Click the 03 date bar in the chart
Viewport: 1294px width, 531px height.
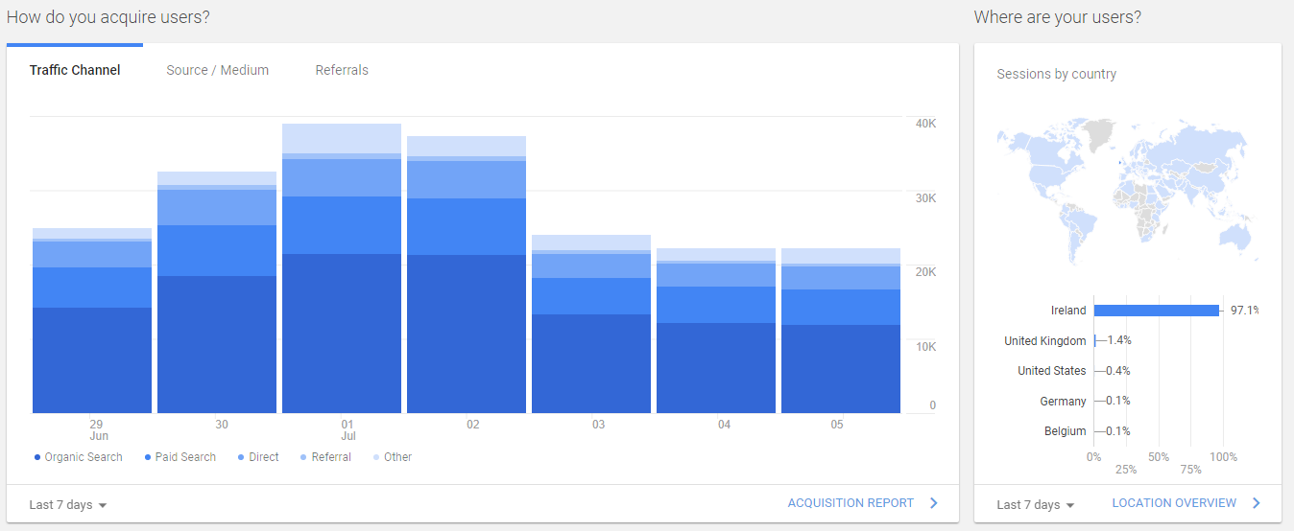click(591, 324)
